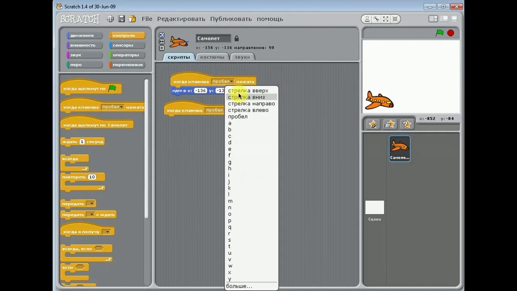Open the Редактировать menu
This screenshot has height=291, width=517.
(181, 19)
